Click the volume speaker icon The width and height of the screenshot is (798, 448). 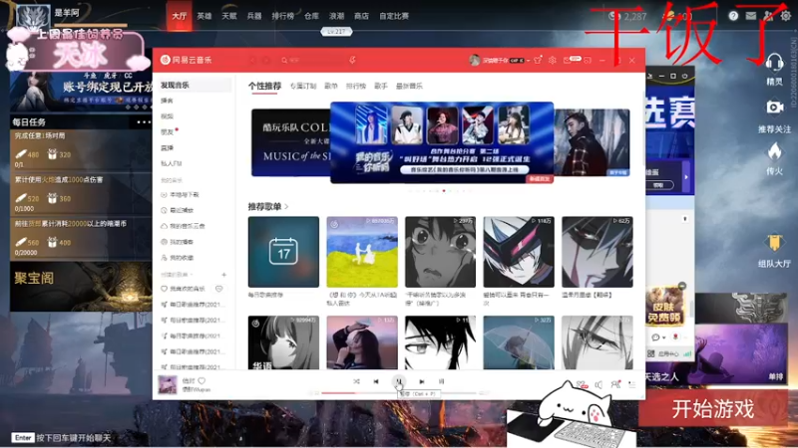598,385
